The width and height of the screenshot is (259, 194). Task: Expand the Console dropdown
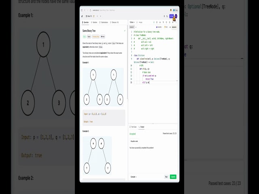point(134,177)
